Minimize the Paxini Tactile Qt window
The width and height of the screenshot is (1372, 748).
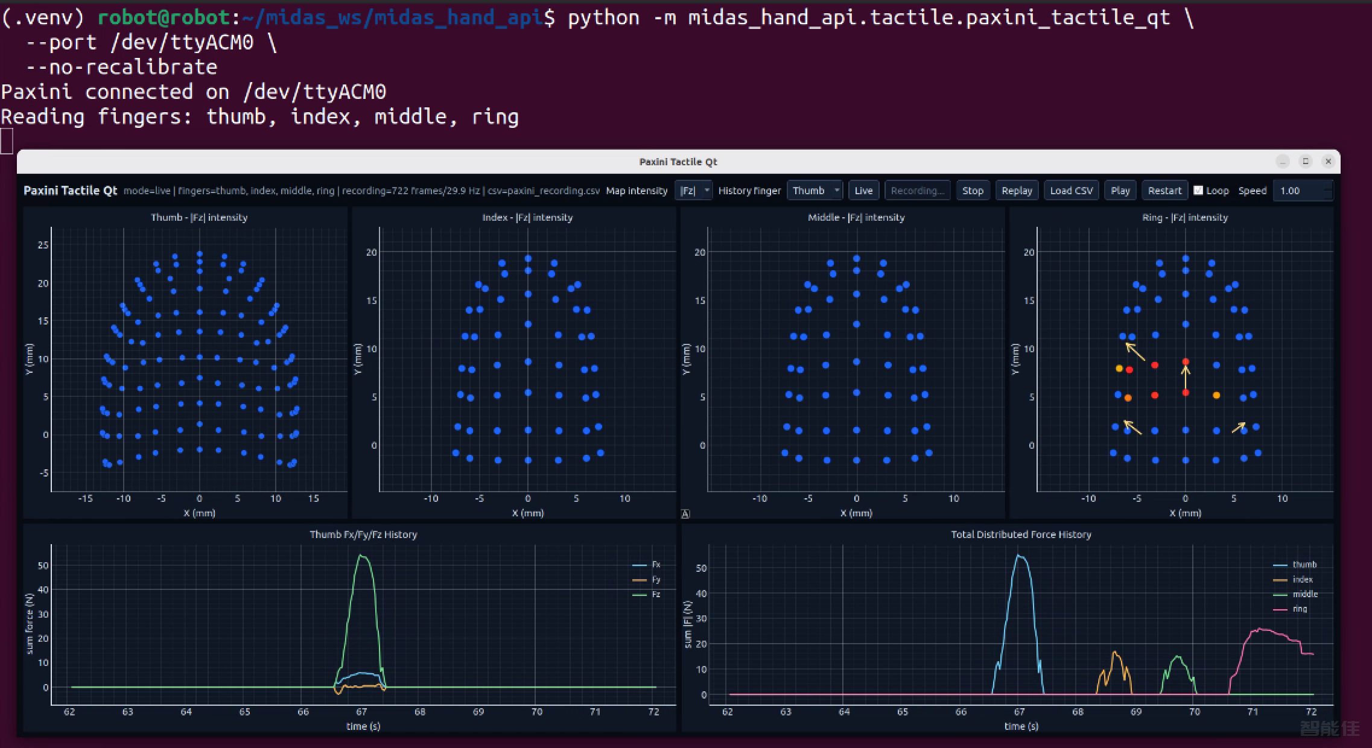coord(1283,161)
